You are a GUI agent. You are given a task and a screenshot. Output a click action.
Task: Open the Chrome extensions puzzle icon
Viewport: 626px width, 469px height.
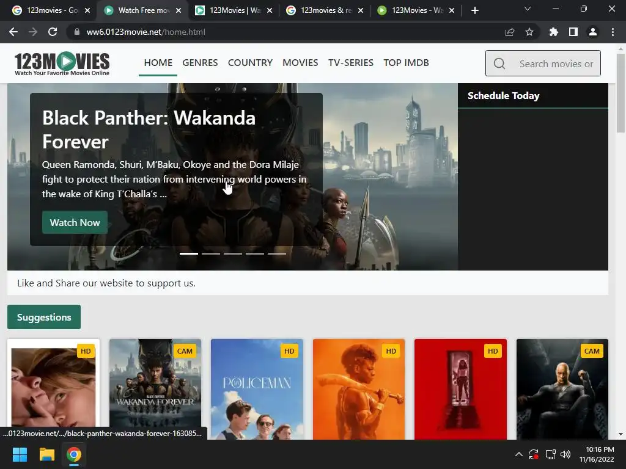point(554,32)
